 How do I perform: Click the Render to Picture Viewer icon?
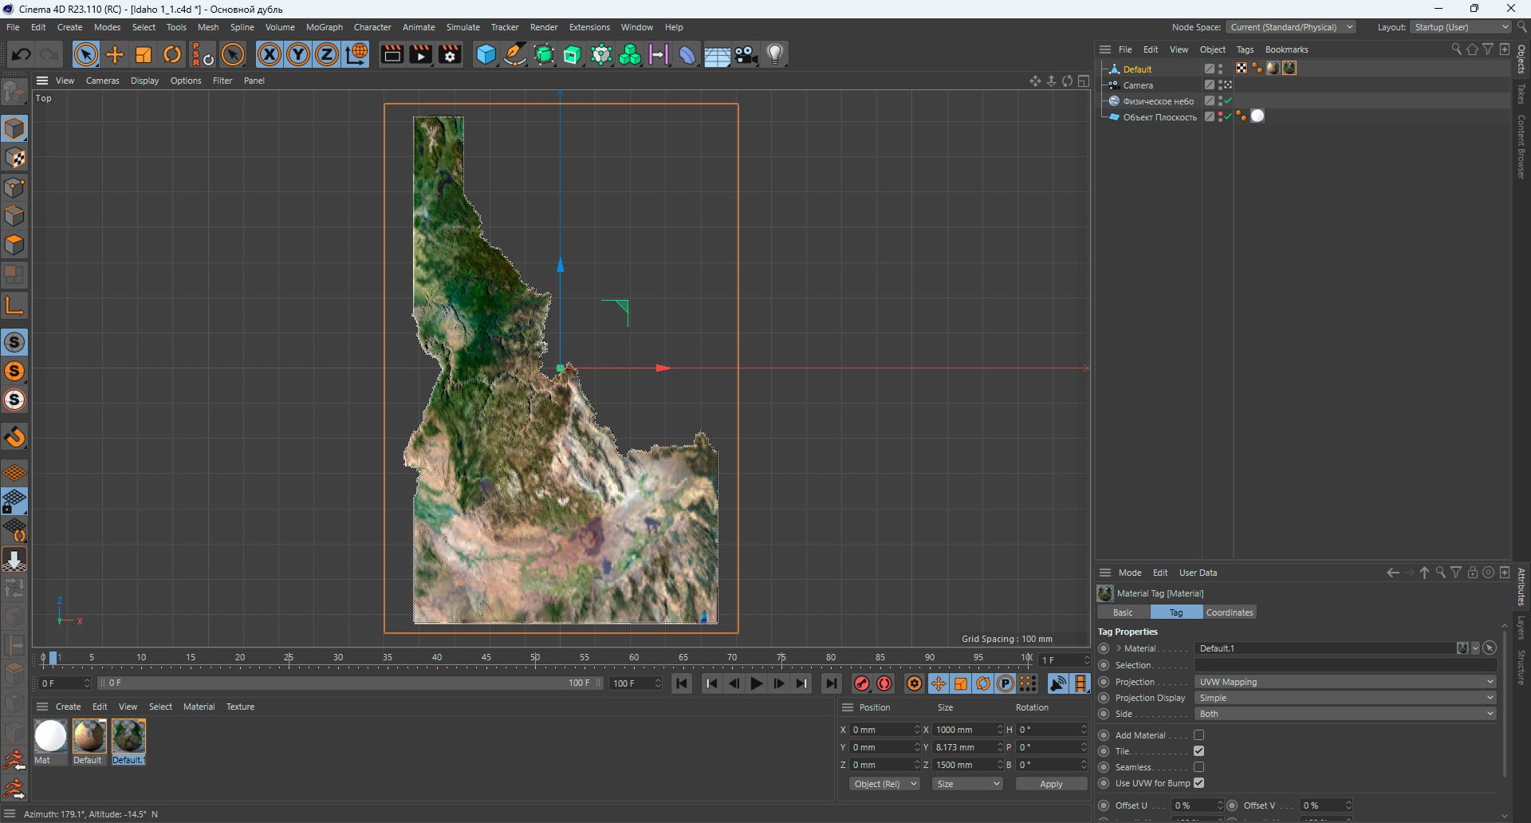coord(420,55)
